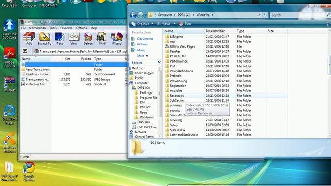The image size is (331, 186).
Task: Click the Explorer help question-mark icon
Action: click(x=327, y=24)
